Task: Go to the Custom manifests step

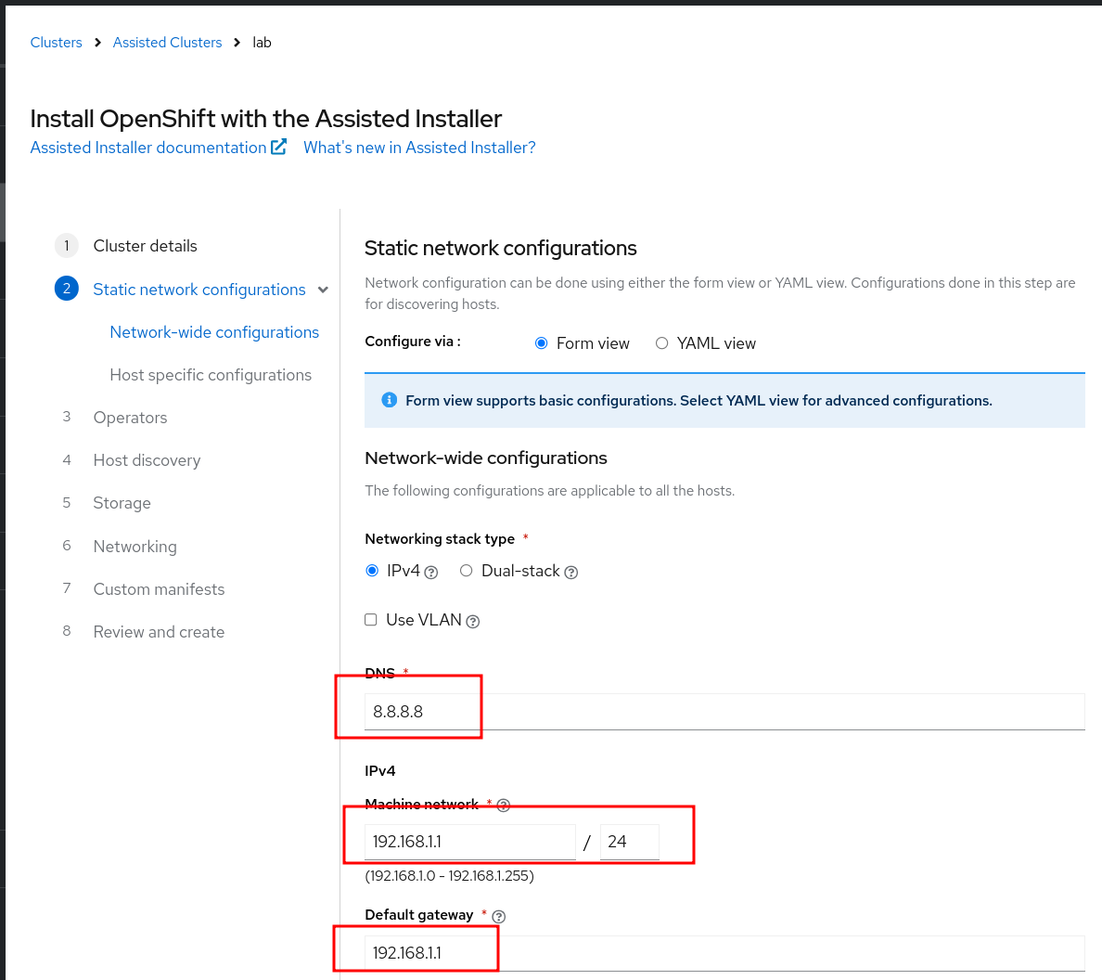Action: tap(159, 589)
